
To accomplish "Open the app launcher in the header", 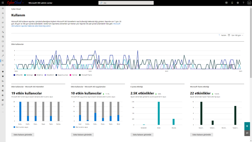I will (3, 3).
